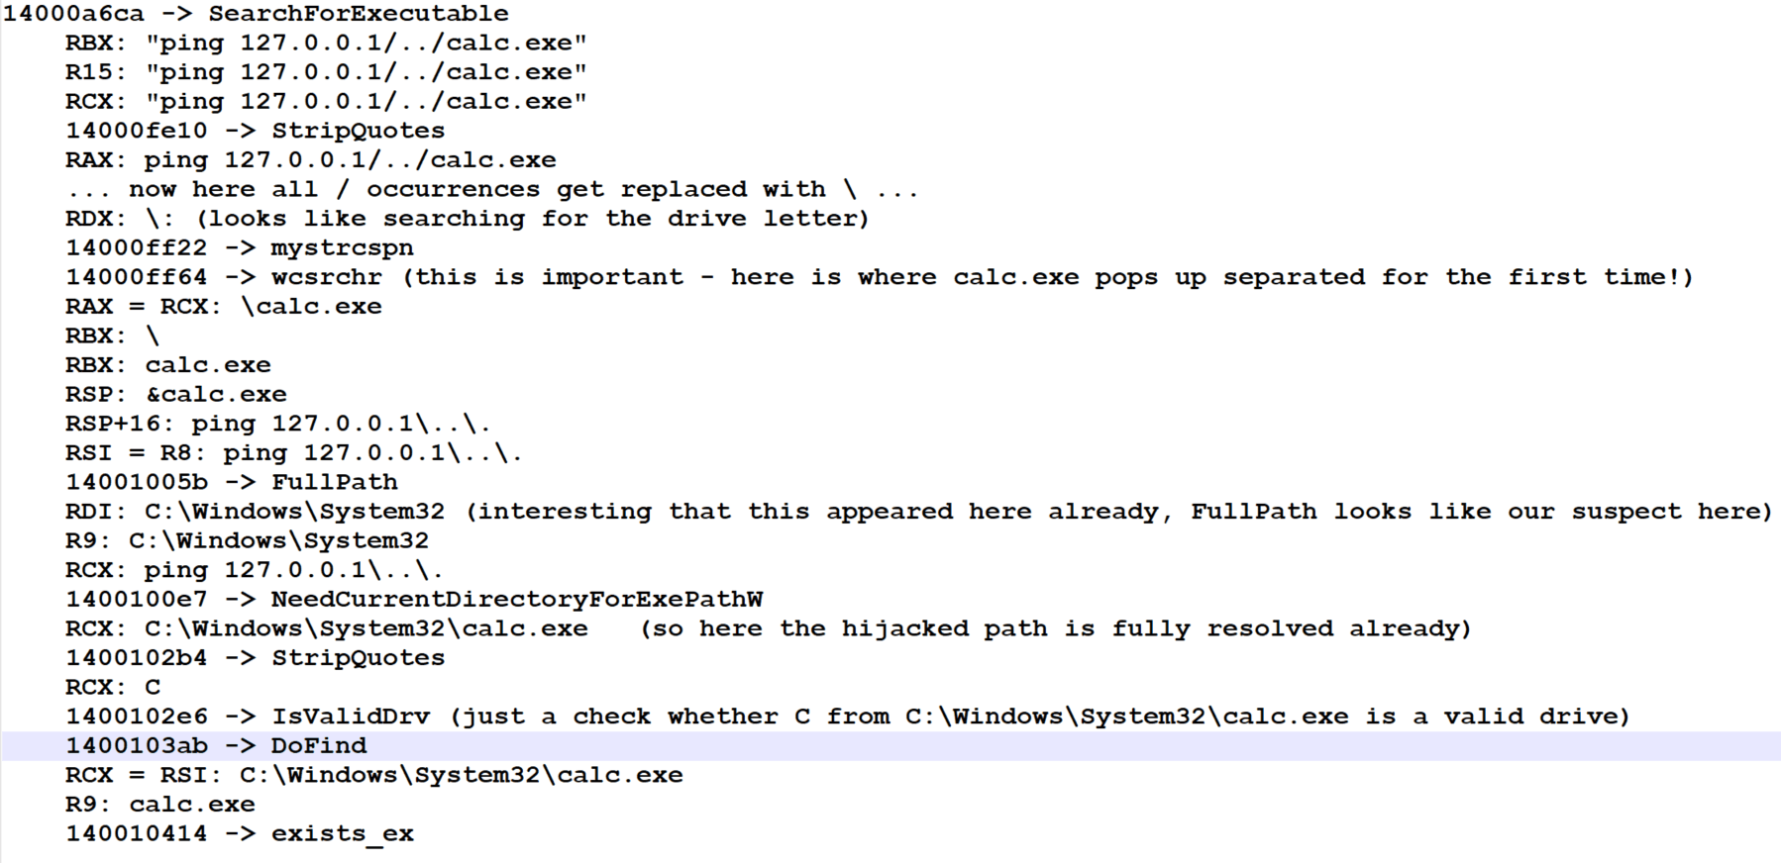The image size is (1781, 863).
Task: Click the RSP &calc.exe line
Action: pyautogui.click(x=176, y=394)
